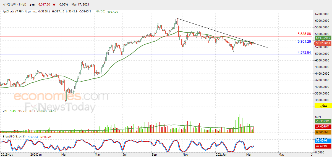Click the 4,972.54 support level label
This screenshot has width=332, height=157.
pos(304,52)
